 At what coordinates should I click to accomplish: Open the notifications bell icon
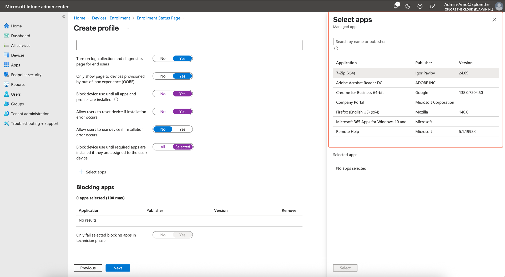click(x=396, y=6)
